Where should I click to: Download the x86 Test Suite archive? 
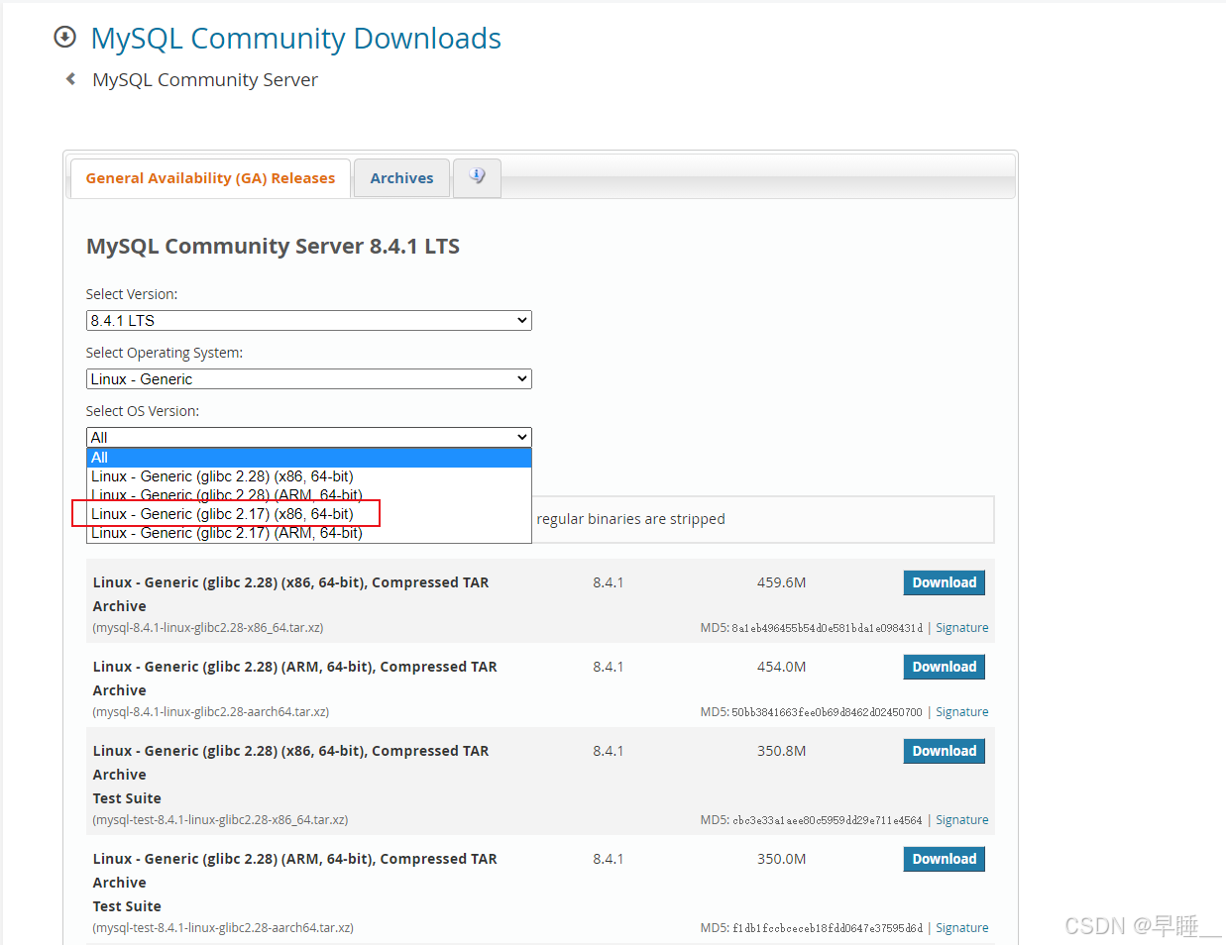943,750
